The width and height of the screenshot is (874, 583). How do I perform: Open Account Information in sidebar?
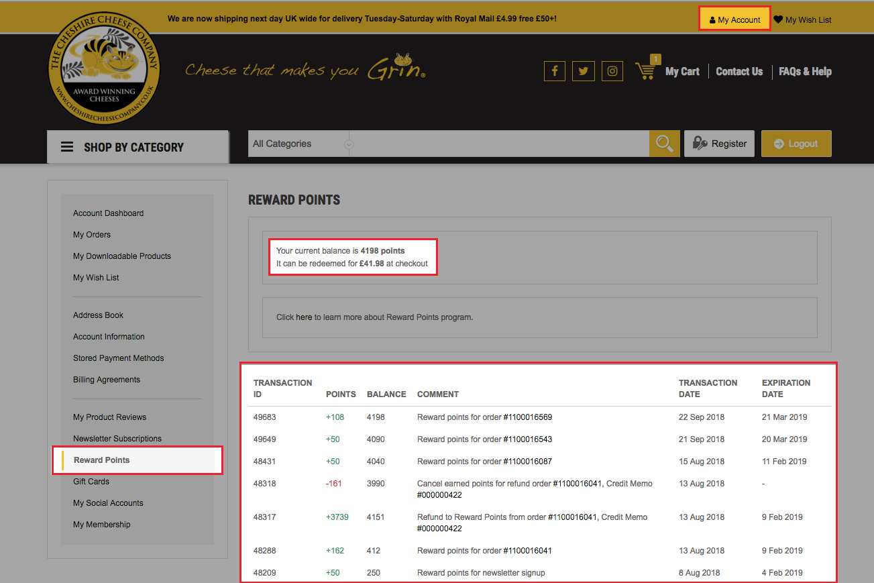coord(109,337)
